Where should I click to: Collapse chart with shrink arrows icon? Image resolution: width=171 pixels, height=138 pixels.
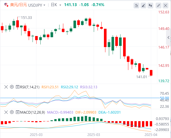pyautogui.click(x=159, y=6)
